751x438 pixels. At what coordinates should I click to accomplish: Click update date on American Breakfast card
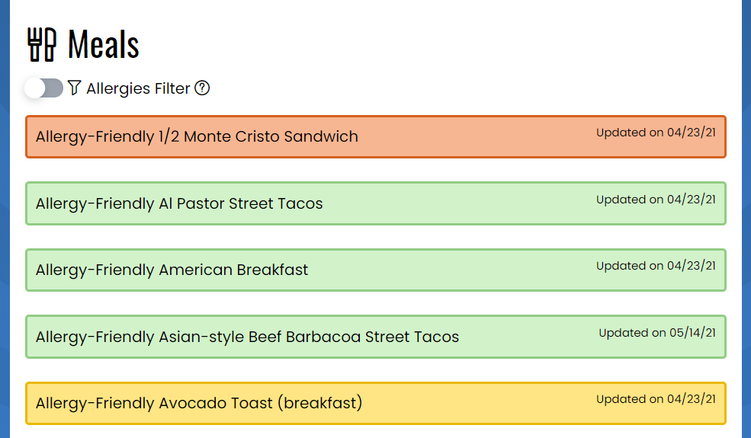point(656,266)
